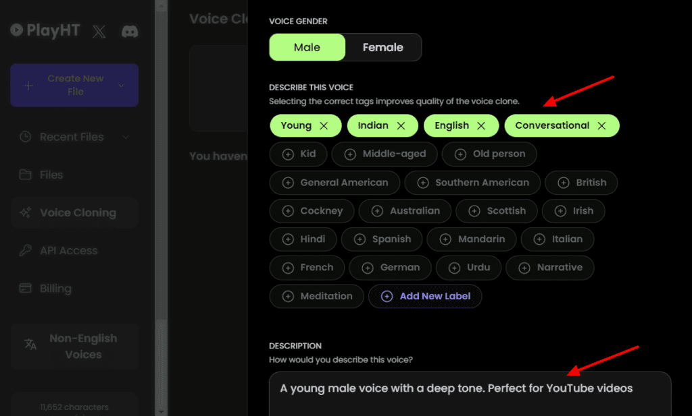The image size is (692, 416).
Task: Click the Add New Label button
Action: pos(425,296)
